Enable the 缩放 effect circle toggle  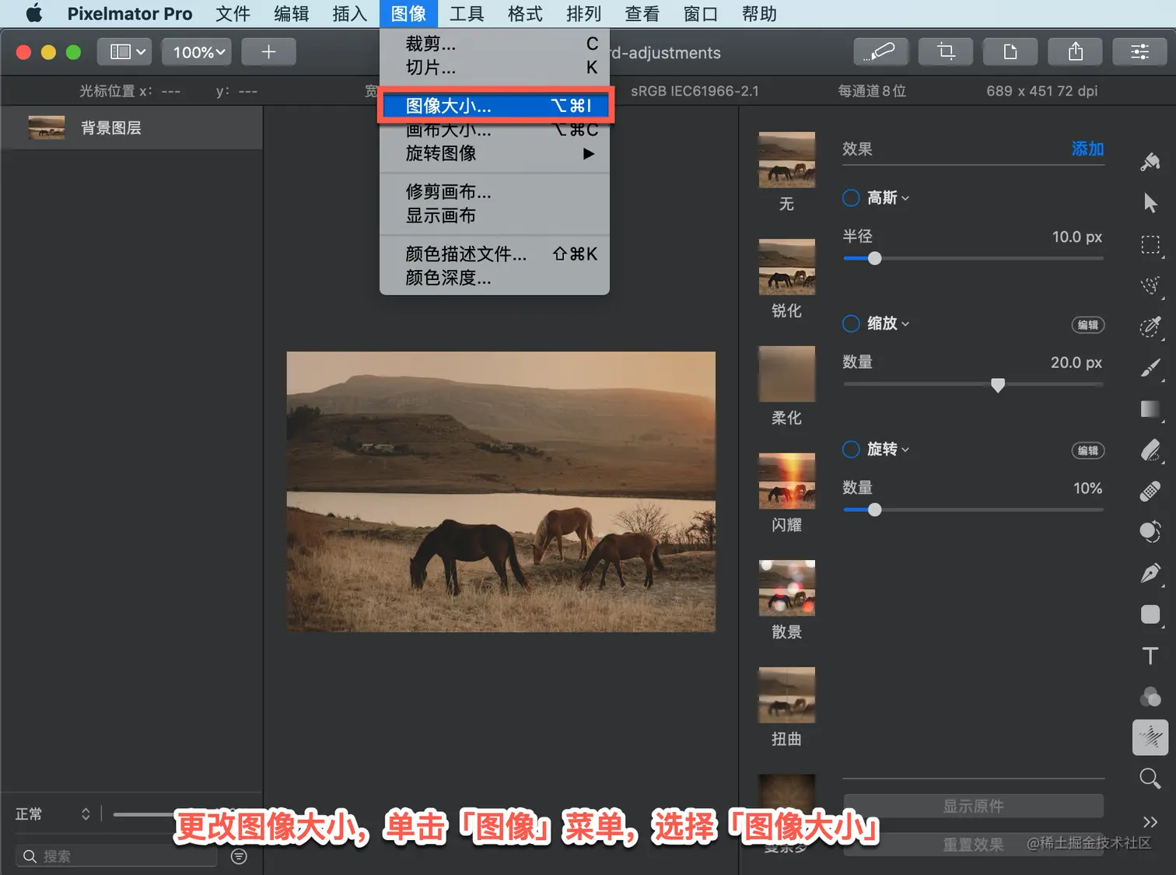tap(852, 324)
